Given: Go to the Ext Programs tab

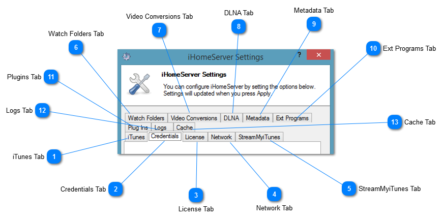Looking at the screenshot, I should coord(292,118).
